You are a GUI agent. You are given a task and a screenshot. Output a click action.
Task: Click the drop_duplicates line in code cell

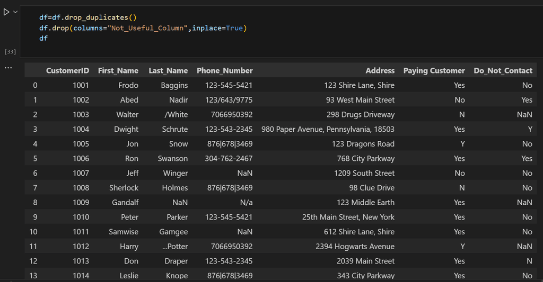[88, 17]
